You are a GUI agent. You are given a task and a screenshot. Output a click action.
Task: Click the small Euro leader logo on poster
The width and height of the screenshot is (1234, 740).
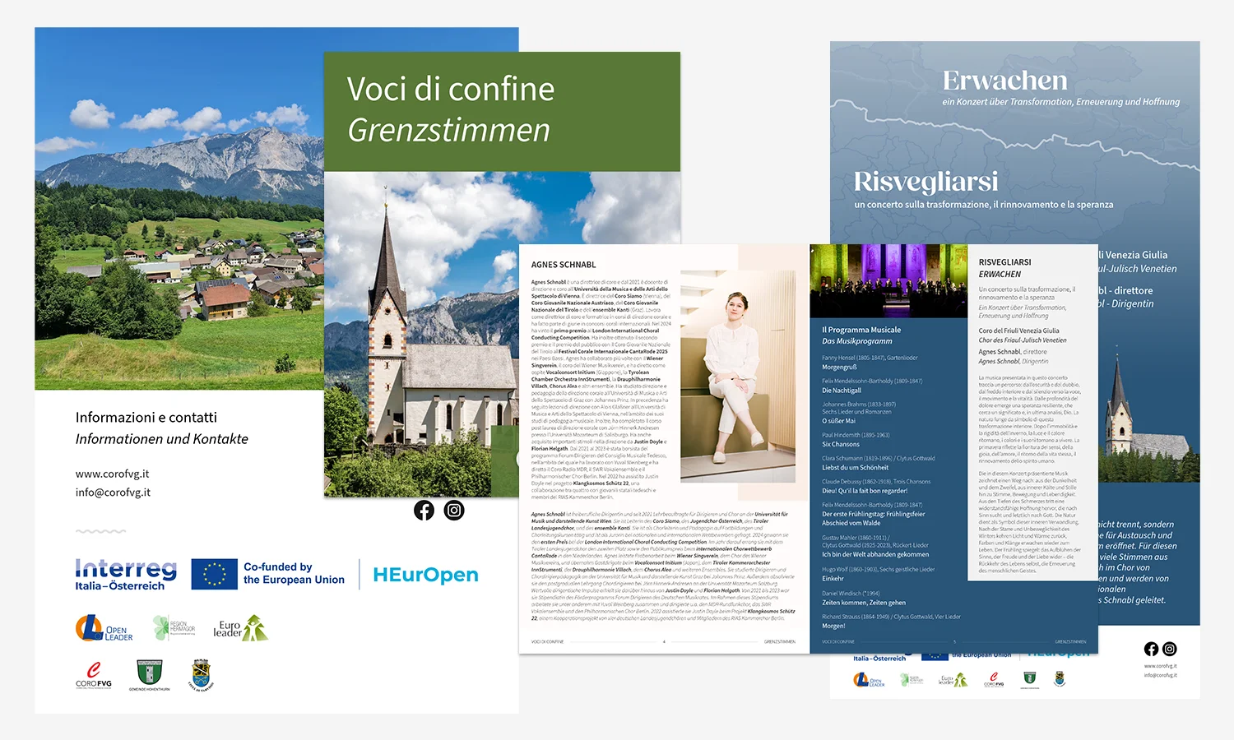[953, 680]
